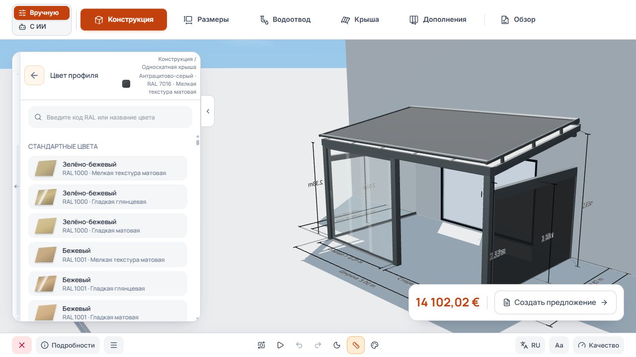Screen dimensions: 636x357
Task: Toggle night mode moon icon
Action: click(337, 345)
